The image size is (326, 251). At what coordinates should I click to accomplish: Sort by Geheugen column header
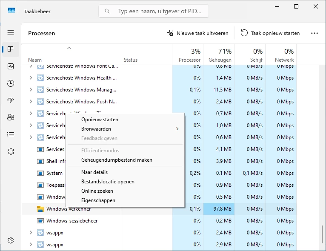click(x=219, y=54)
